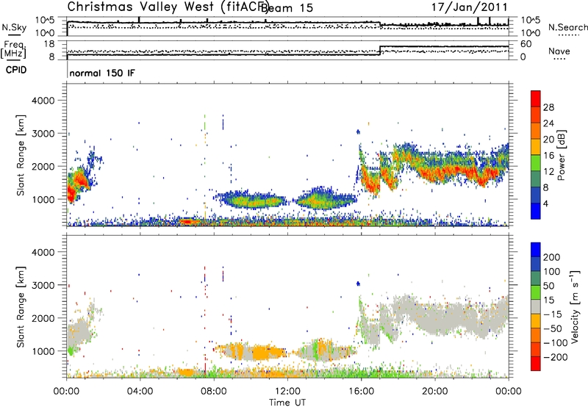Image resolution: width=588 pixels, height=407 pixels.
Task: Click the 'Slant Range [km]' label of velocity panel
Action: pos(21,307)
